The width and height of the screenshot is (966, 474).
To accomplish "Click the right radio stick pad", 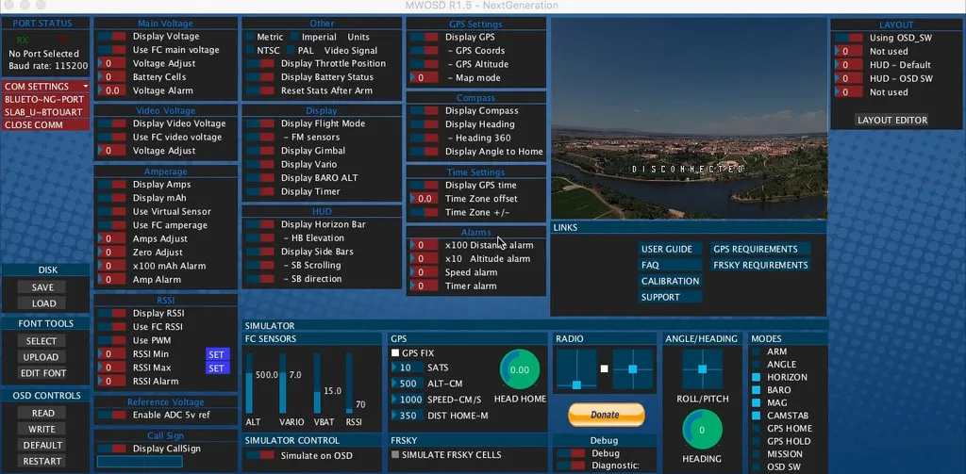I will (633, 369).
